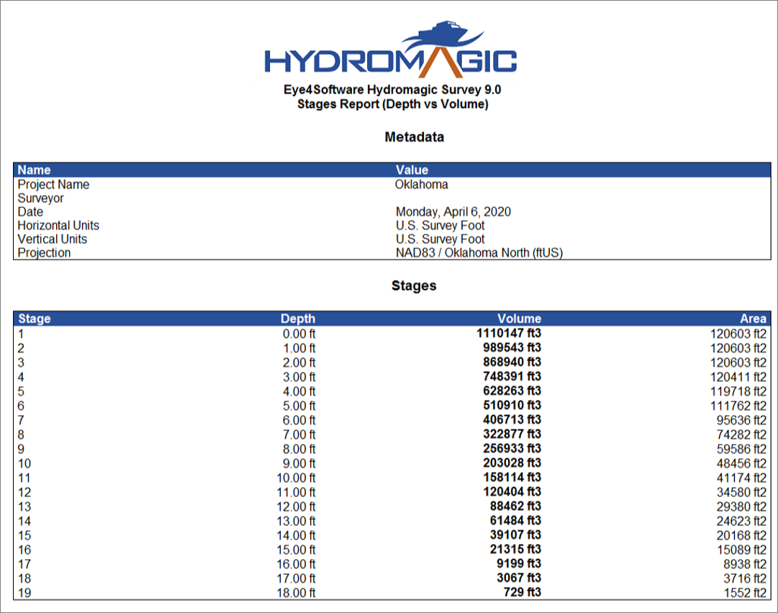Select the Depth column header
Image resolution: width=778 pixels, height=613 pixels.
(x=299, y=318)
